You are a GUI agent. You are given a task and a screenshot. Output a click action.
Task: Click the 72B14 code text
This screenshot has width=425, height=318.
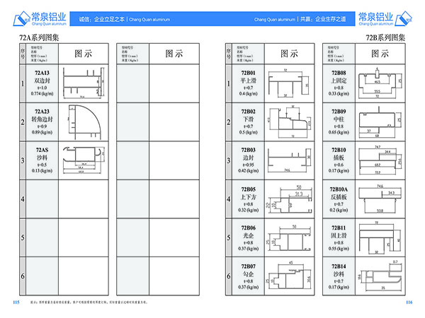(x=339, y=266)
